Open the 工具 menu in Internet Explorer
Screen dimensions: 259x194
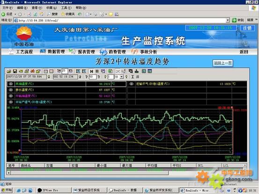(66, 8)
